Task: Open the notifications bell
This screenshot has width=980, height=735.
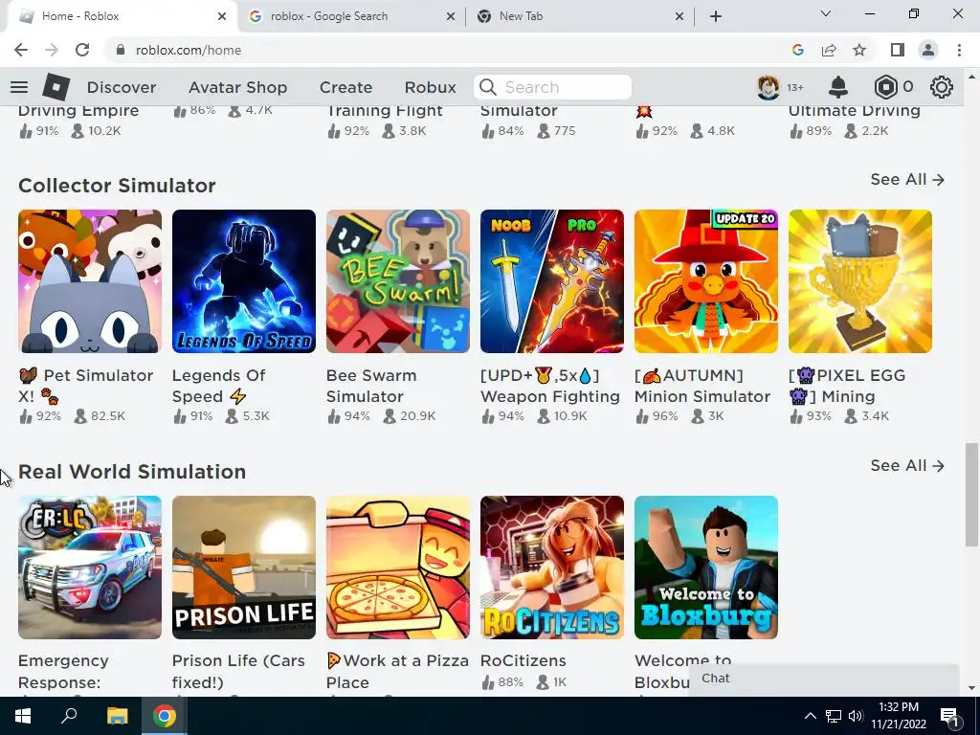Action: (837, 87)
